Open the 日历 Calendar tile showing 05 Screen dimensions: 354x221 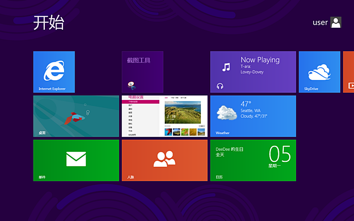pyautogui.click(x=253, y=160)
